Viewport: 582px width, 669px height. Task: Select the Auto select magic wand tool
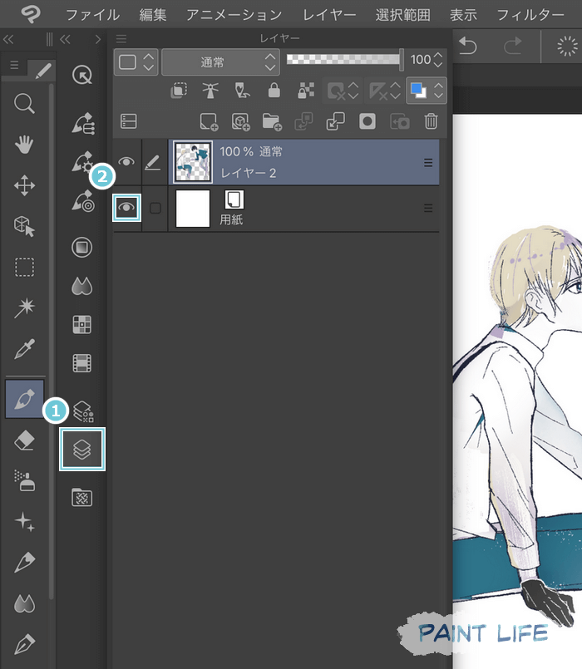pyautogui.click(x=24, y=307)
